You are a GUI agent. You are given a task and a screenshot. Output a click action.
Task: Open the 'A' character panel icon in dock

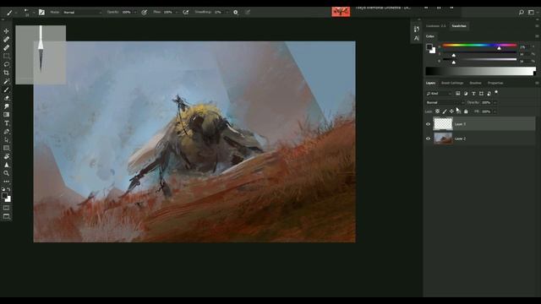417,38
